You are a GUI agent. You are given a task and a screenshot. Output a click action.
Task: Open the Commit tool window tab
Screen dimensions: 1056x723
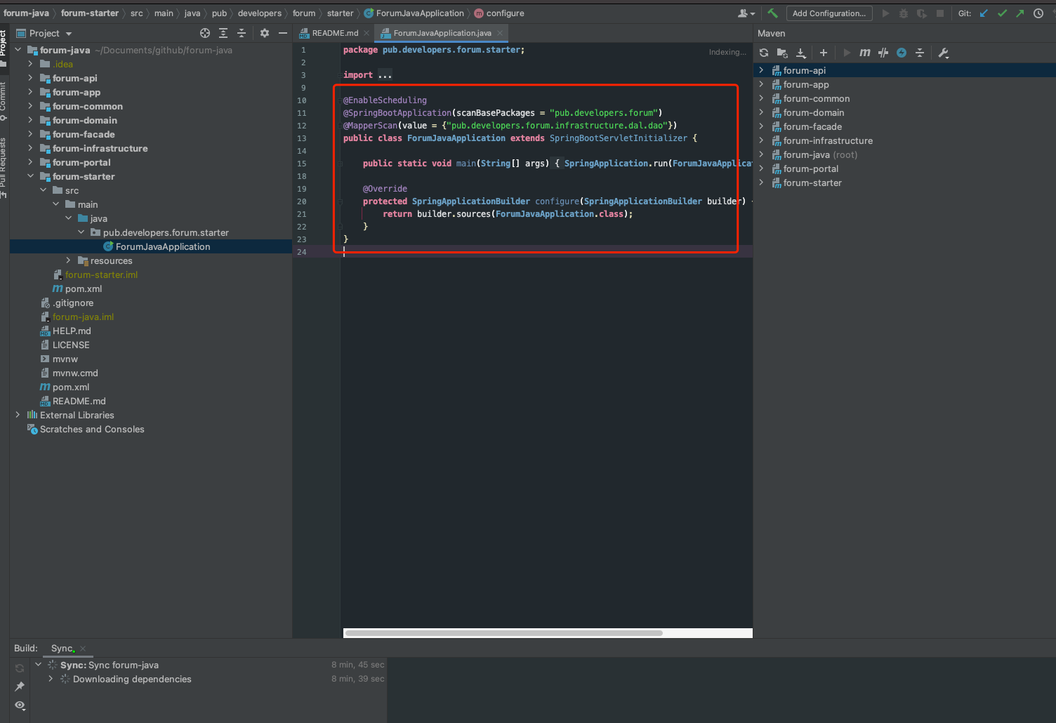[x=4, y=100]
